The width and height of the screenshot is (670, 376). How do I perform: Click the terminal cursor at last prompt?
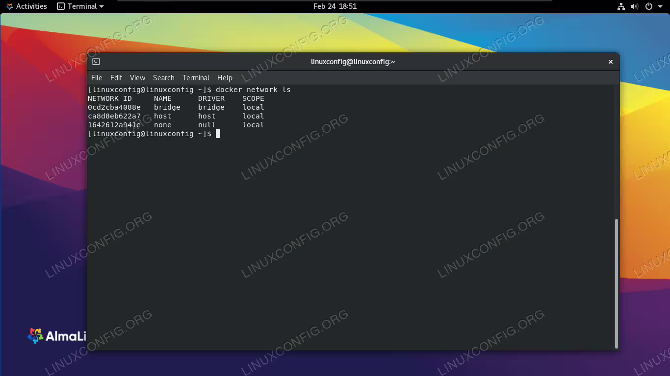[x=218, y=134]
